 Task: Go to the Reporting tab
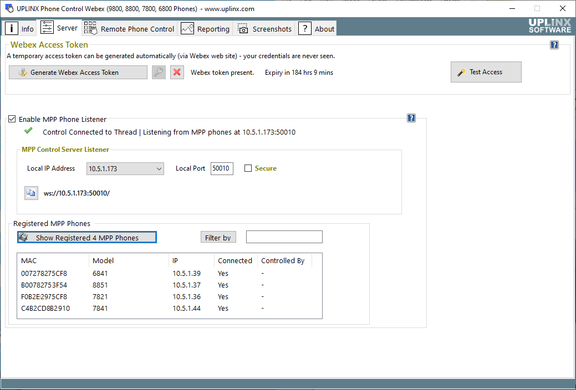point(205,28)
